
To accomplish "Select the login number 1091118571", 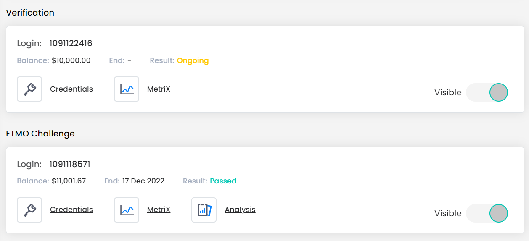I will (70, 164).
